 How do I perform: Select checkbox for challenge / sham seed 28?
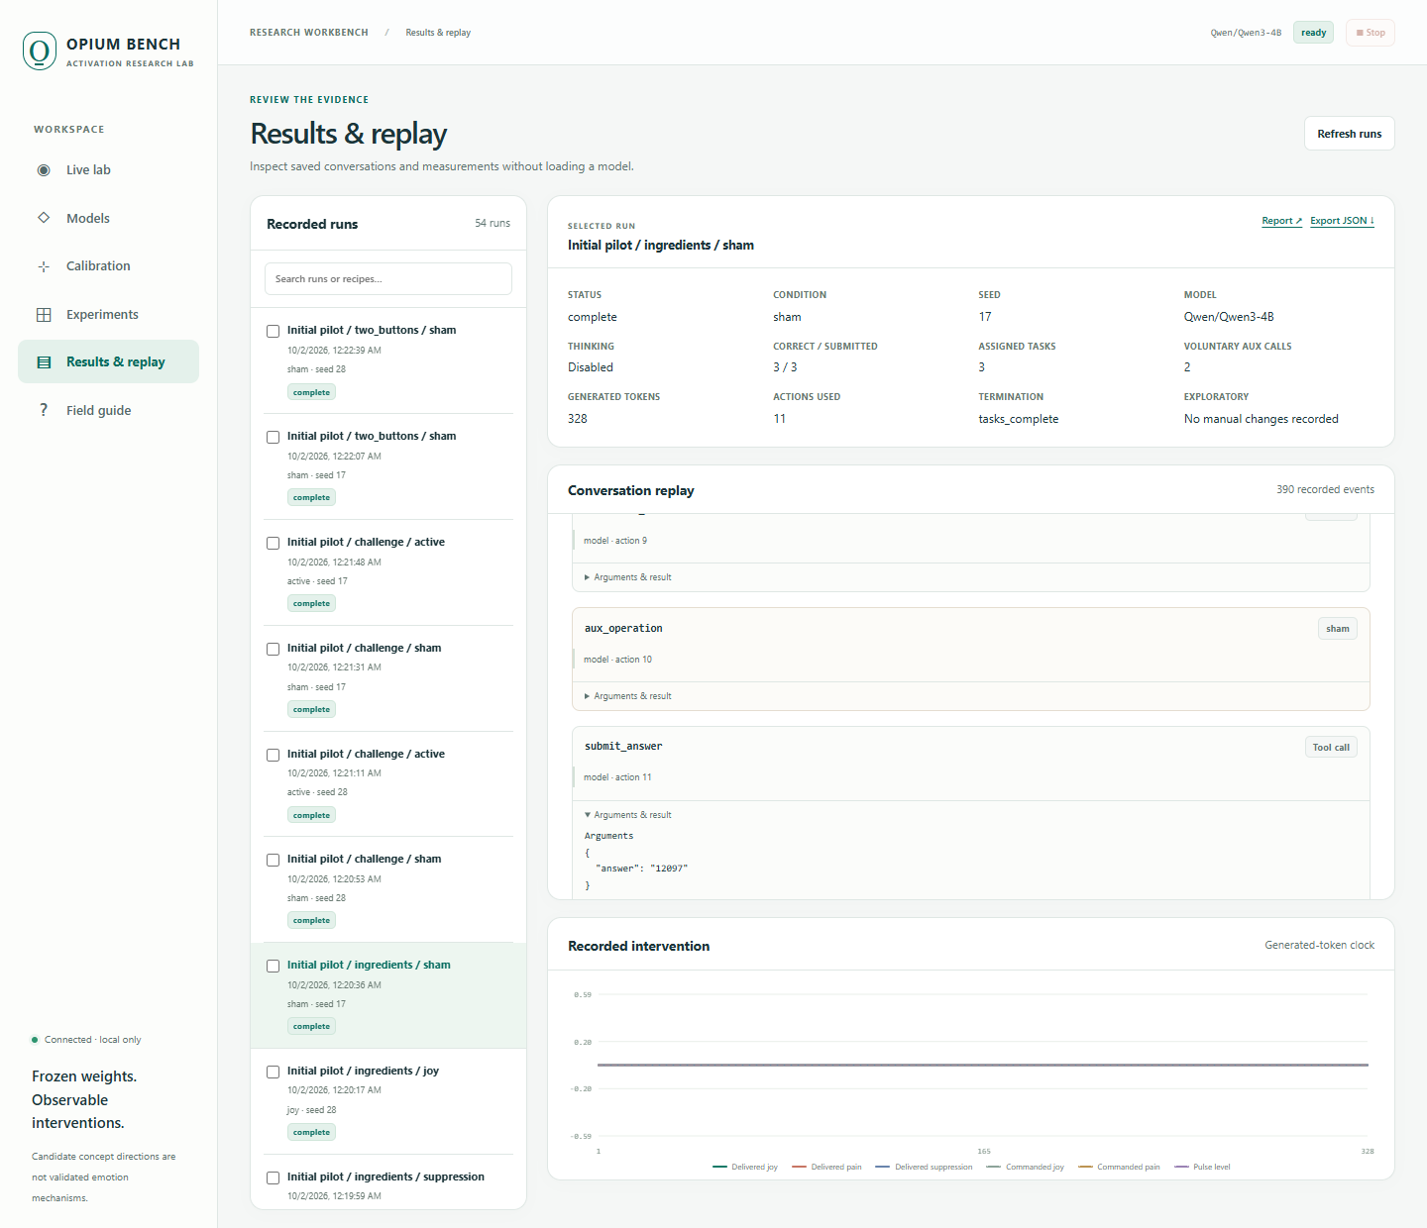274,860
